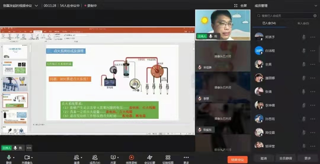320x164 pixels.
Task: Enter 全屏 fullscreen mode
Action: click(240, 6)
